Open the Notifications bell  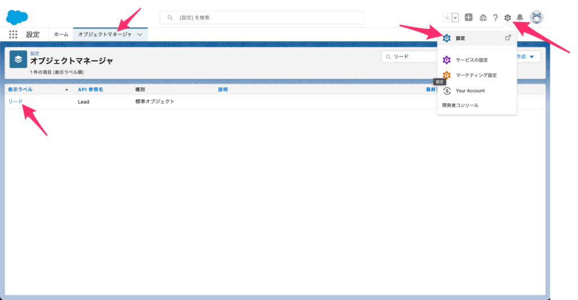pos(520,17)
